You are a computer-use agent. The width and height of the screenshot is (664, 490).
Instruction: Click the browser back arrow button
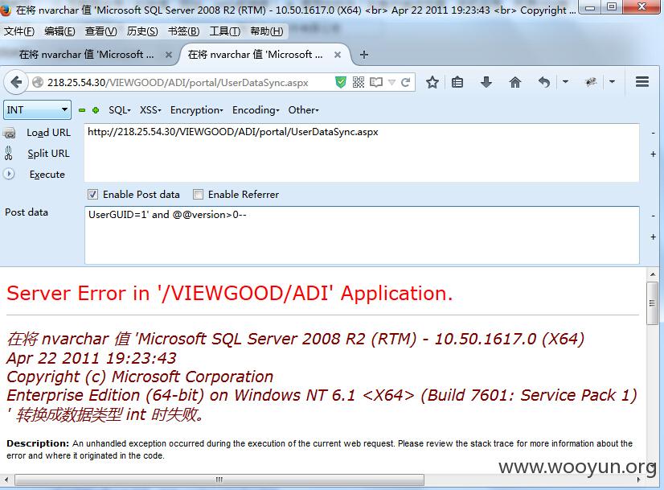(x=16, y=82)
